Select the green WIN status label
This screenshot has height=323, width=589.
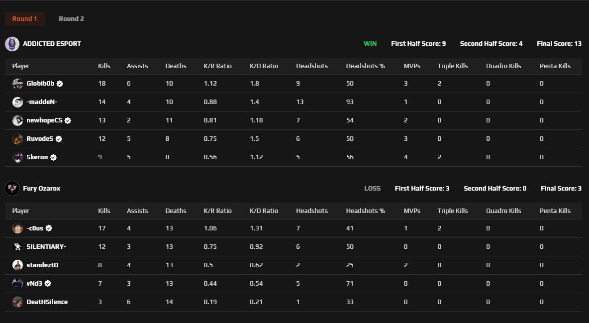coord(370,44)
